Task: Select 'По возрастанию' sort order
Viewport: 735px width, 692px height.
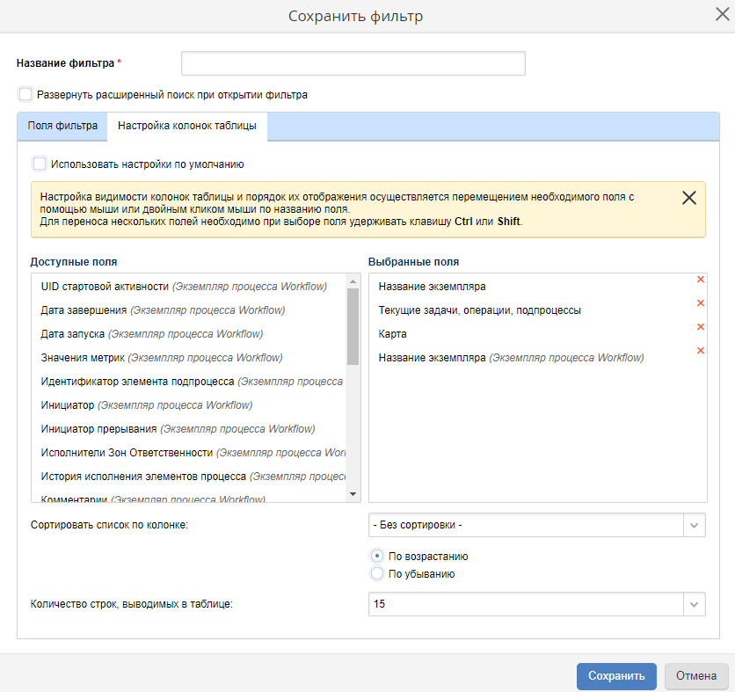Action: tap(377, 556)
